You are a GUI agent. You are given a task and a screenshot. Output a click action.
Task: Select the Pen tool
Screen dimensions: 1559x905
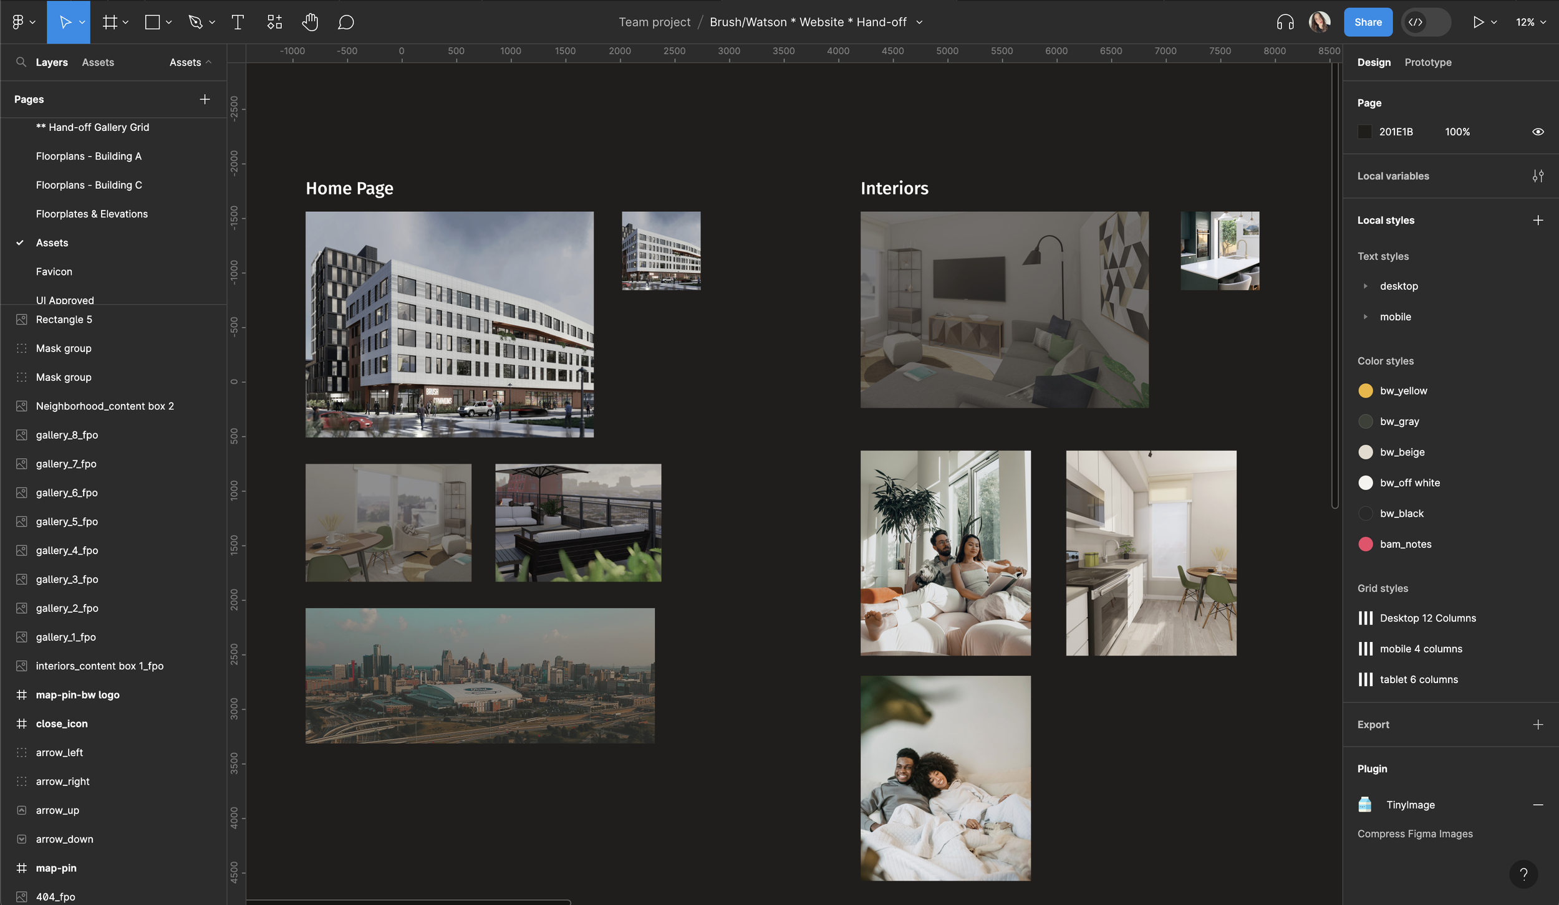195,22
